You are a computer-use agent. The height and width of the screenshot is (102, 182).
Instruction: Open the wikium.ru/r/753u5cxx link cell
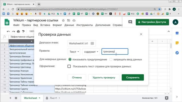click(x=71, y=89)
